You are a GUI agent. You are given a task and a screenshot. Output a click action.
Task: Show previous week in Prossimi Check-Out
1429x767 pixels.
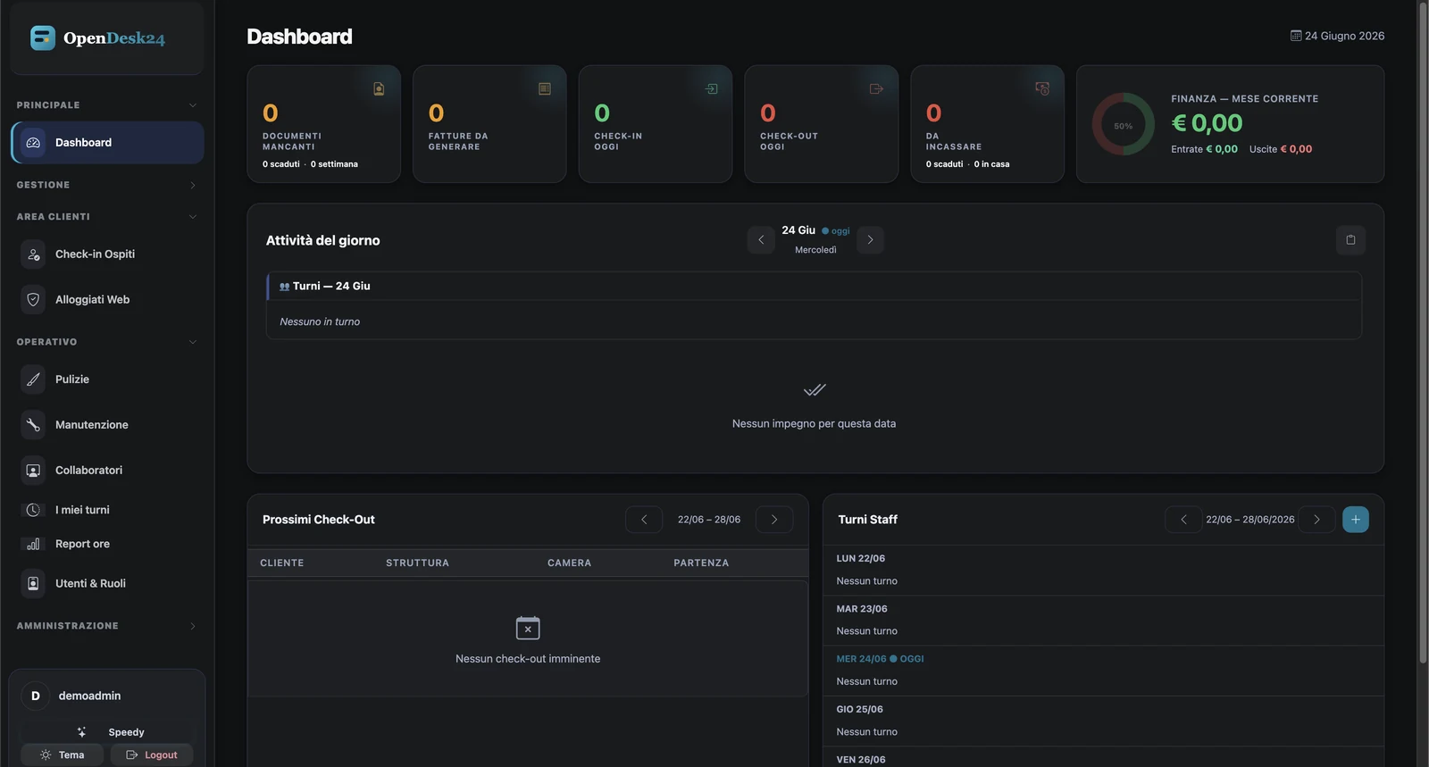pos(644,520)
